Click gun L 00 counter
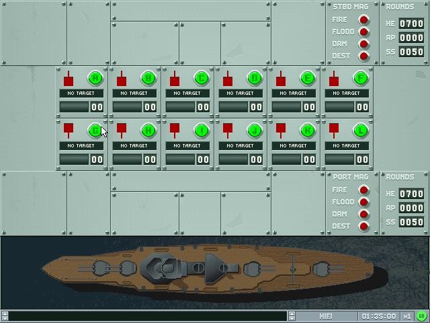The height and width of the screenshot is (323, 430). (x=362, y=159)
